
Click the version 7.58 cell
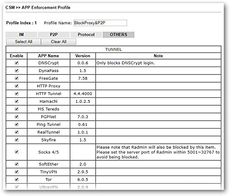pyautogui.click(x=83, y=78)
